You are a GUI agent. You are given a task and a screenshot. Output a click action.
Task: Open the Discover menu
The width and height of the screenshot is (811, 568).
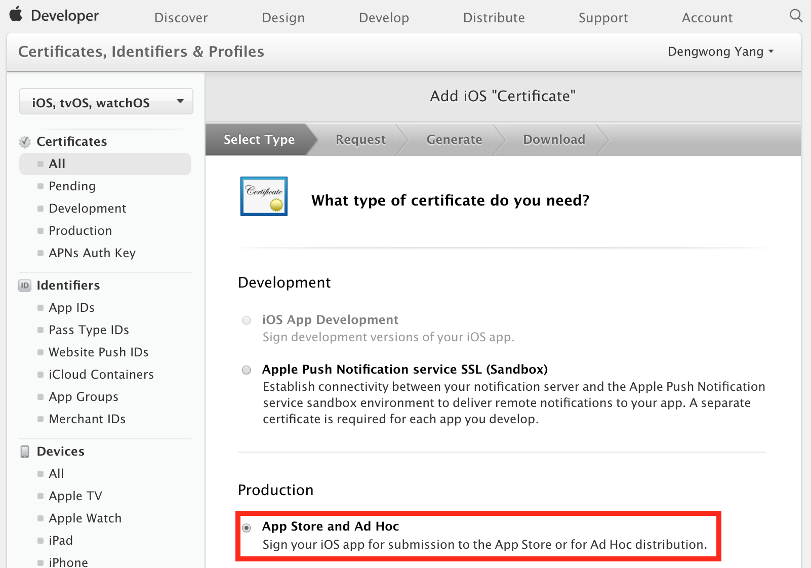coord(181,18)
